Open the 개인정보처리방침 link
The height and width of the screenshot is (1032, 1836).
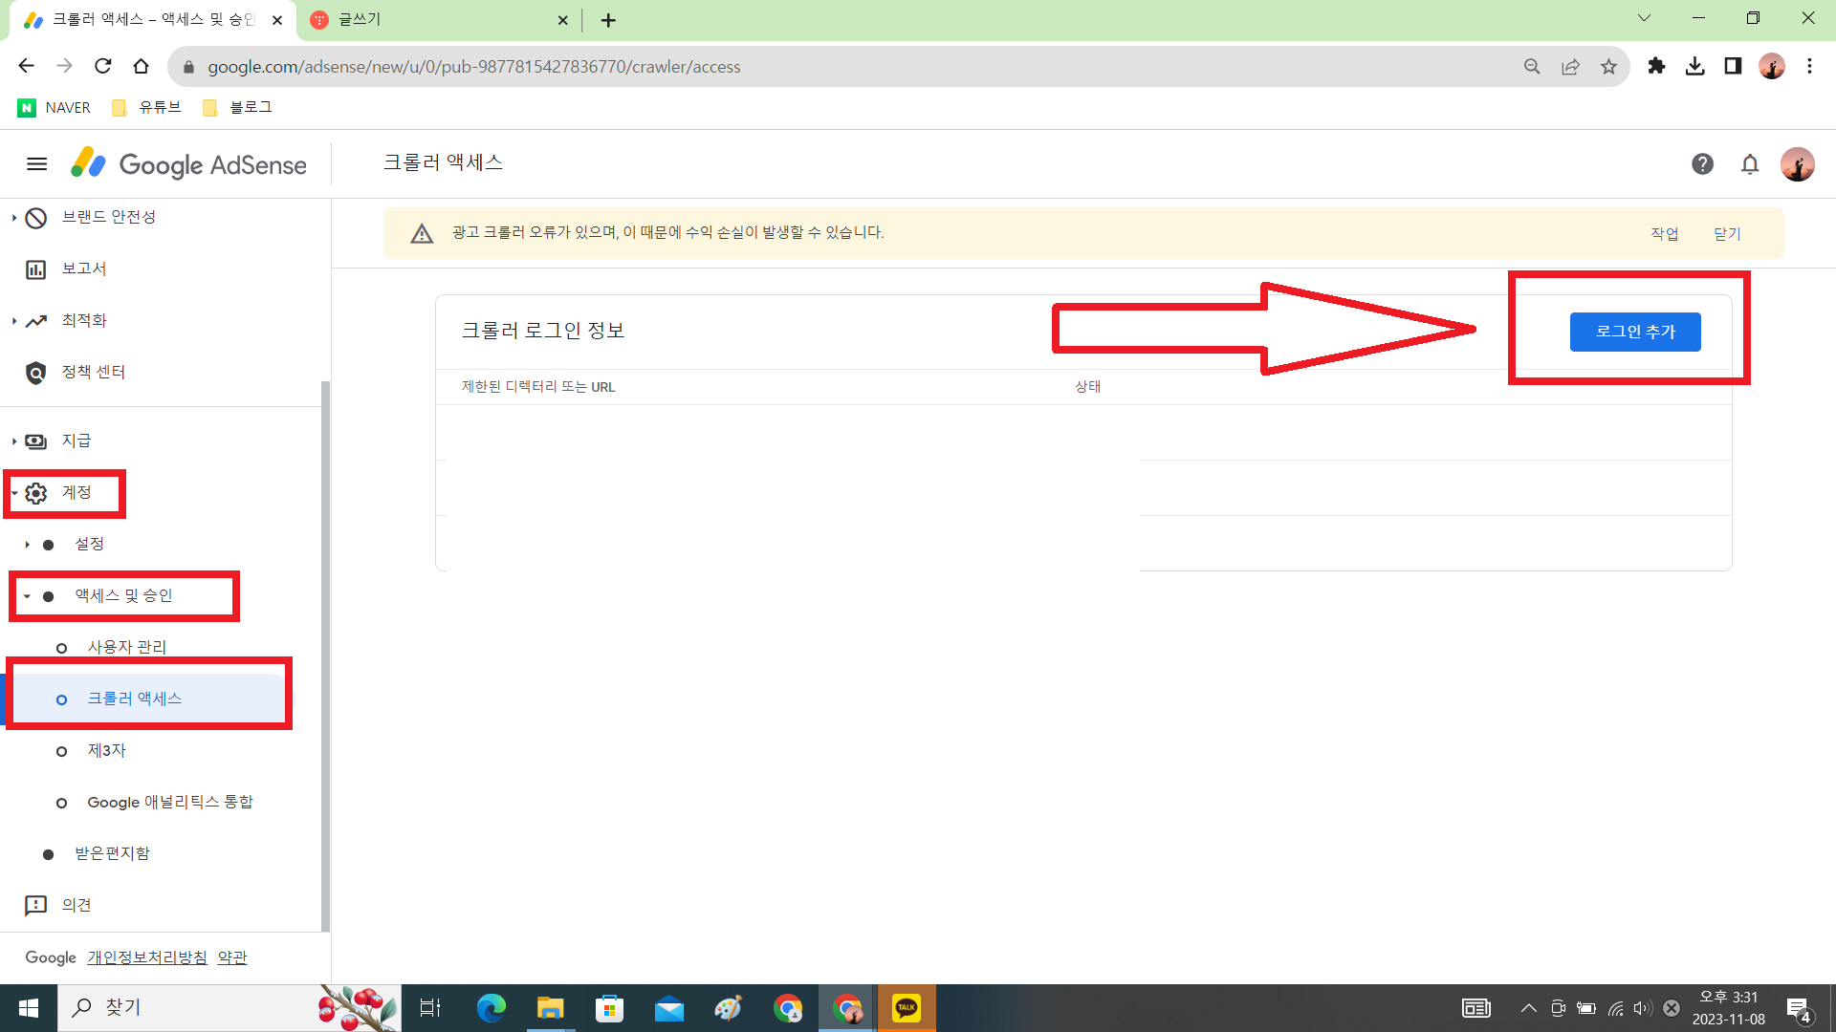tap(145, 957)
